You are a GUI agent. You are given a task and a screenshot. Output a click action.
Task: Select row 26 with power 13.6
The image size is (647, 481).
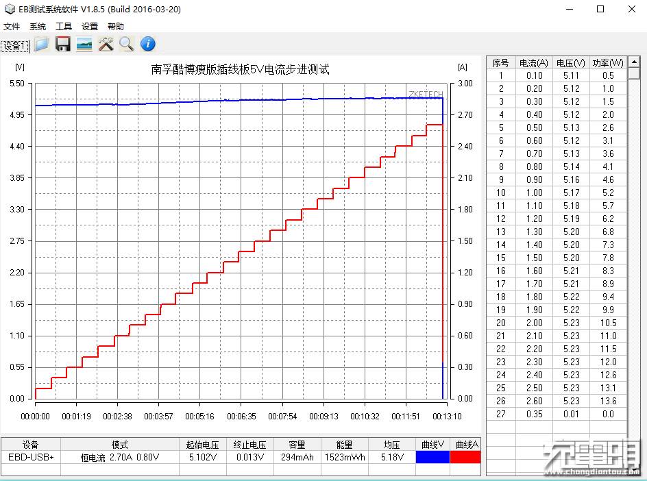(557, 401)
